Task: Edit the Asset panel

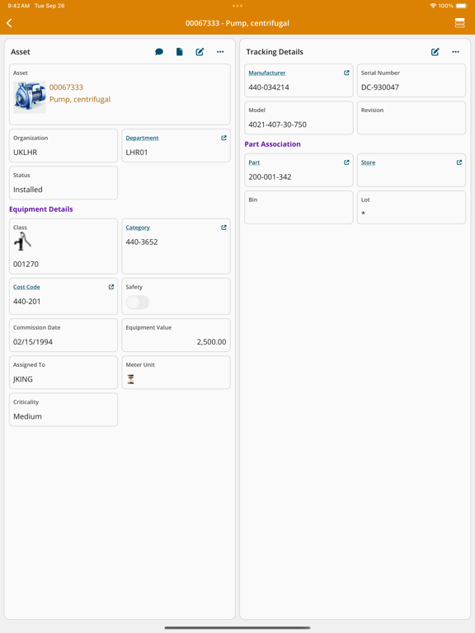Action: click(x=200, y=52)
